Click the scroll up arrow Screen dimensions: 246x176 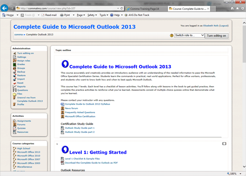(244, 23)
